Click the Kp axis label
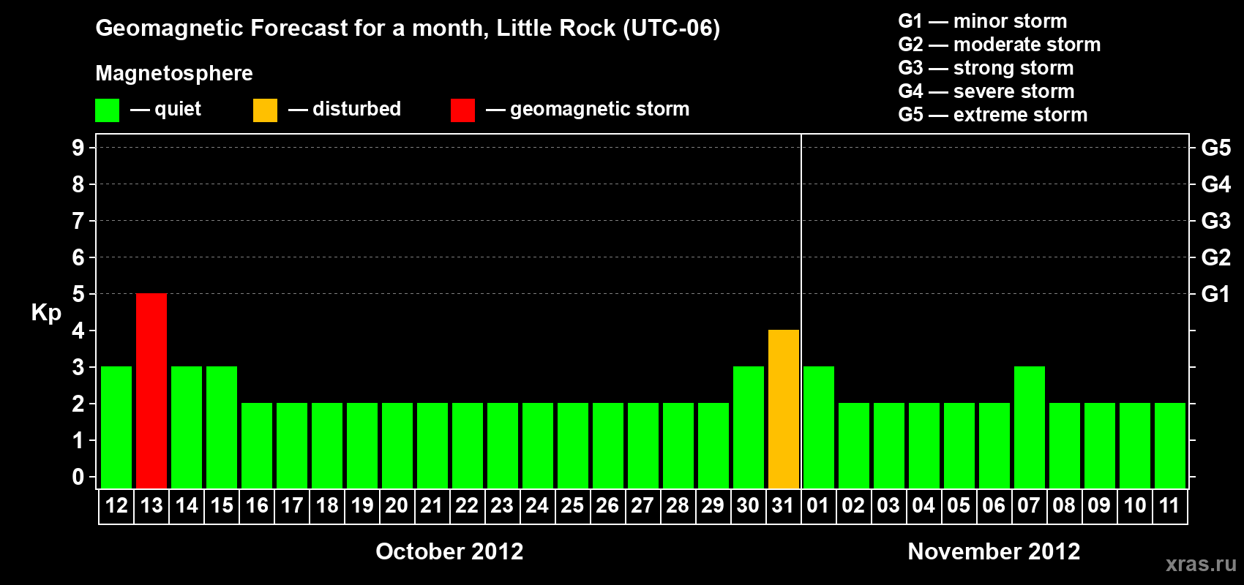This screenshot has height=585, width=1244. coord(46,313)
